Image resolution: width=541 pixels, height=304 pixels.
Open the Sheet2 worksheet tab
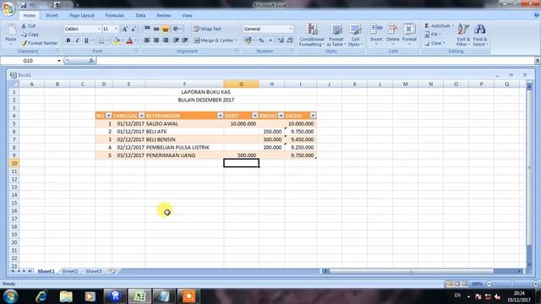[70, 272]
